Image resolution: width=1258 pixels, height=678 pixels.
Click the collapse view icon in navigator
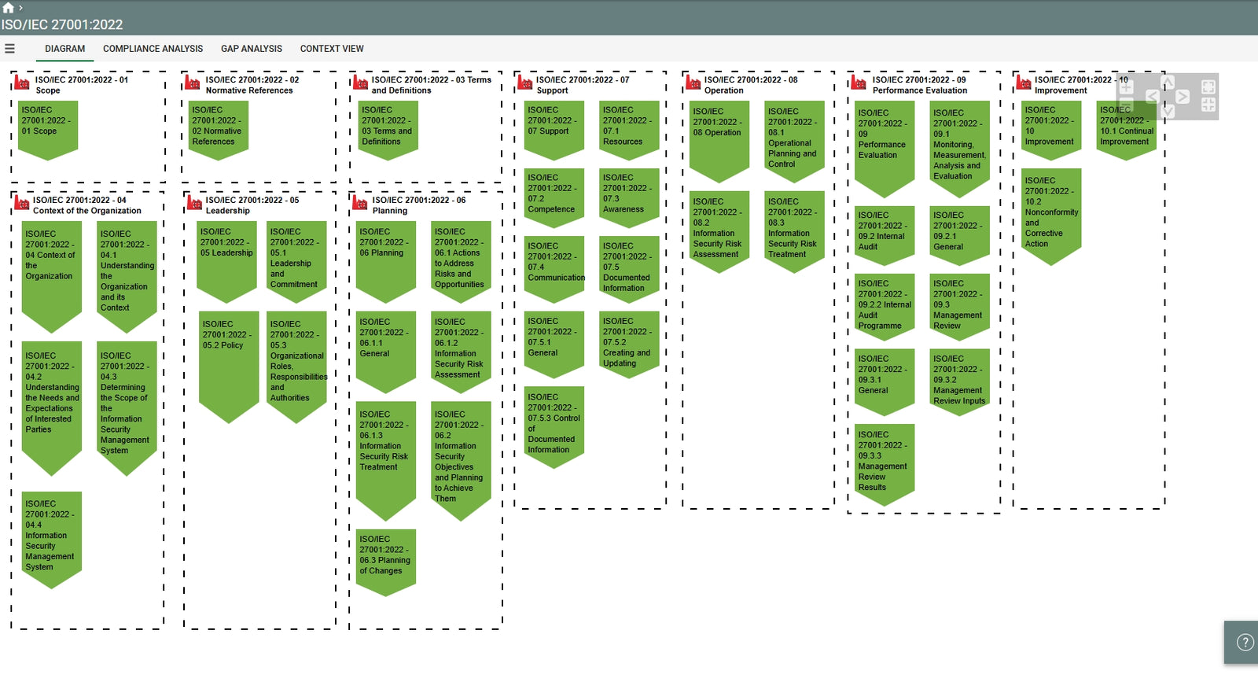(x=1208, y=105)
